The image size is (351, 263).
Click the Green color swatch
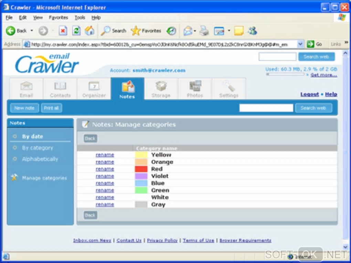point(141,190)
